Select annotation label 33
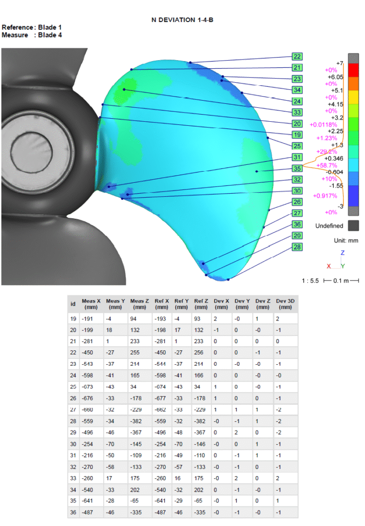Screen dimensions: 365x526 297,112
